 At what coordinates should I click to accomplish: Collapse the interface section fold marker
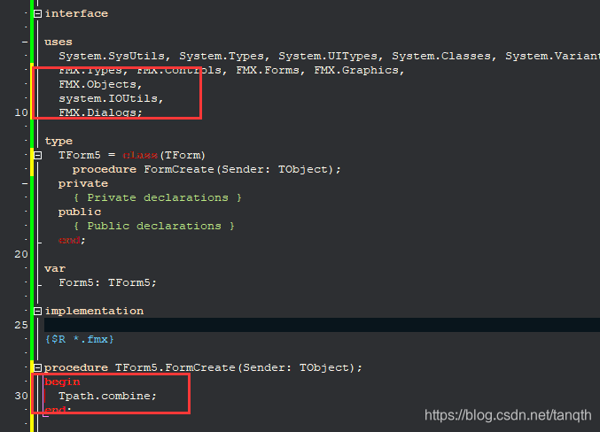[x=37, y=14]
